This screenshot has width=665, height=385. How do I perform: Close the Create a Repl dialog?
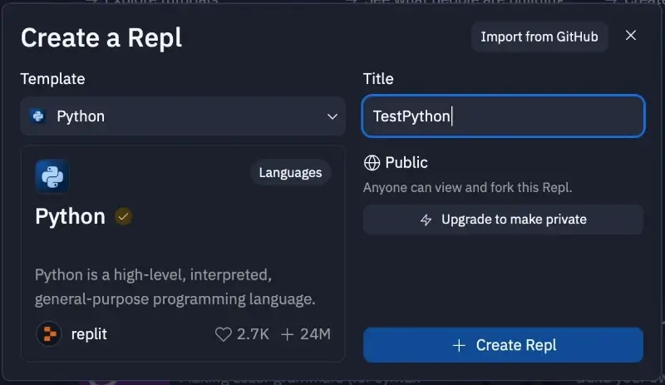[x=631, y=36]
